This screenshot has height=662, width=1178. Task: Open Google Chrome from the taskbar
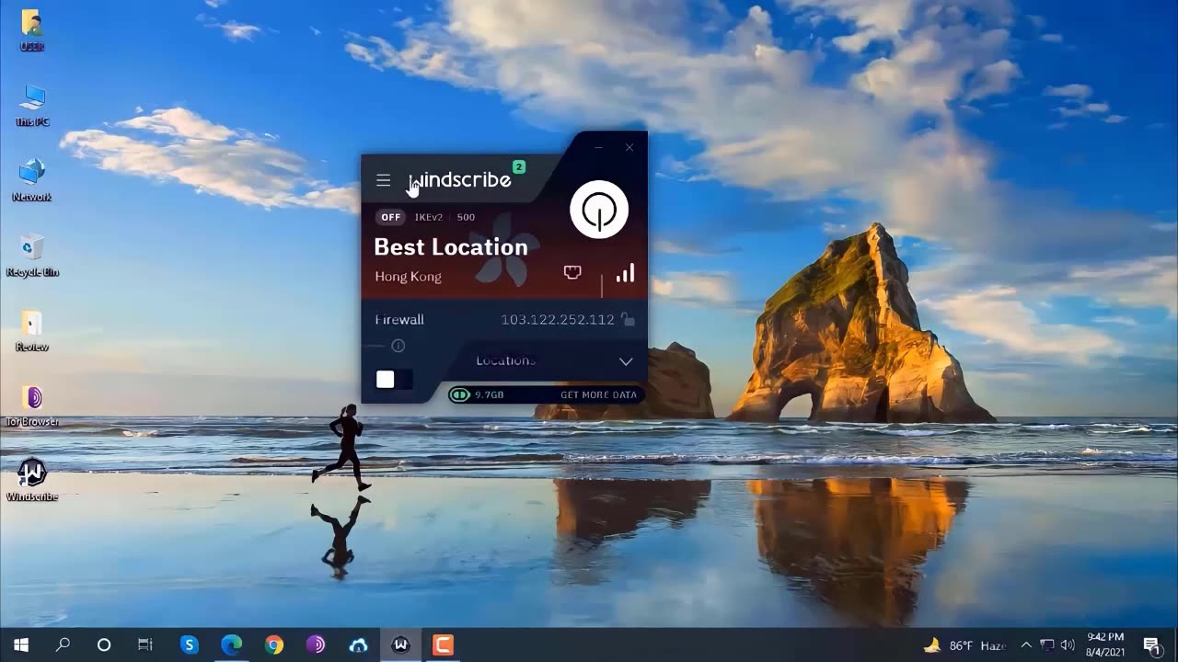click(273, 645)
